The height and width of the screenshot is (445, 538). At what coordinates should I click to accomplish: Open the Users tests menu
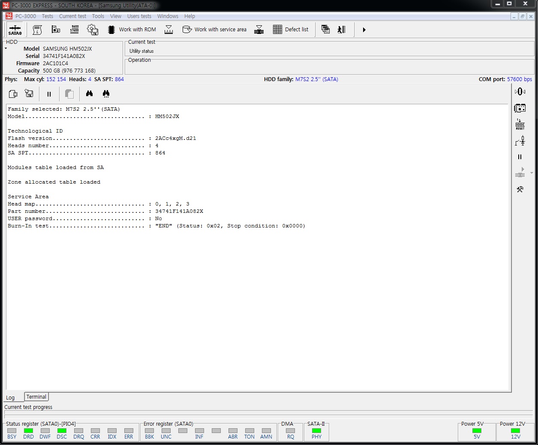coord(139,16)
